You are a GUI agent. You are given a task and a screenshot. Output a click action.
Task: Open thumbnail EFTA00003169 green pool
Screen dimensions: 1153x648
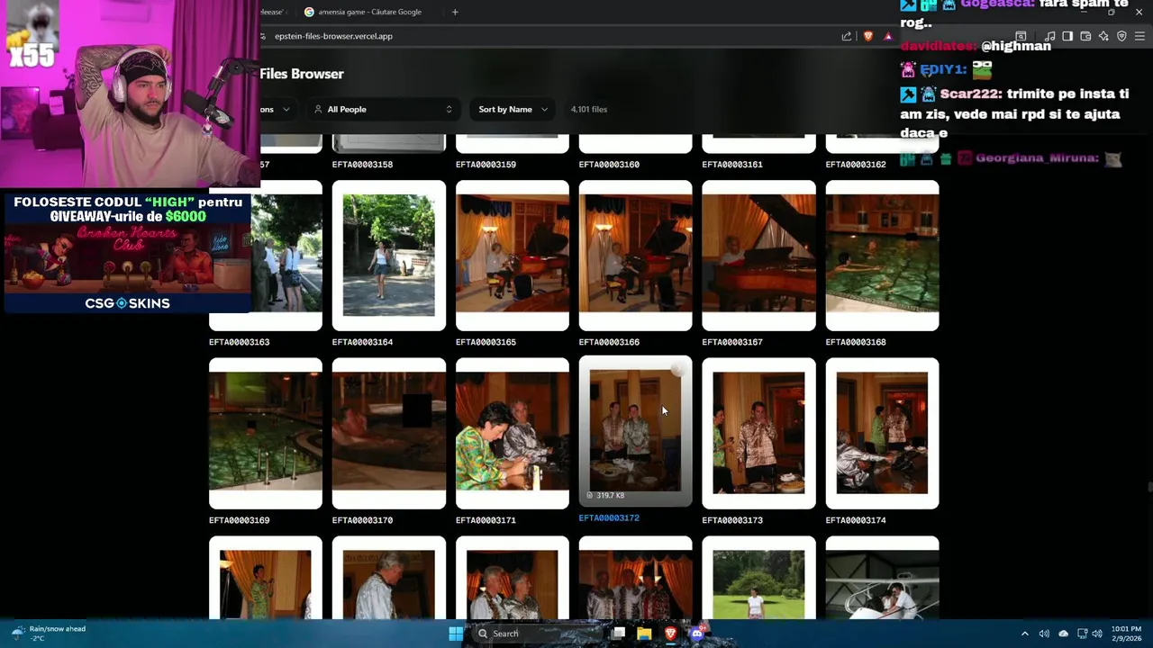266,434
